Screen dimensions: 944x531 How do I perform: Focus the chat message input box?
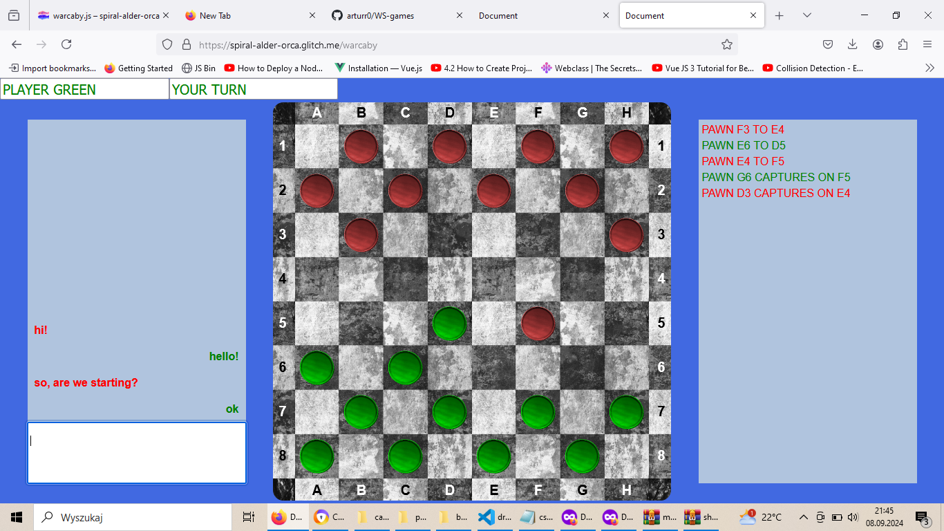(x=137, y=453)
